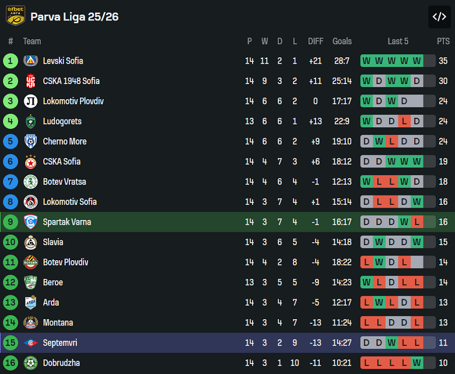Click the Botev Plovdiv club badge

point(30,263)
